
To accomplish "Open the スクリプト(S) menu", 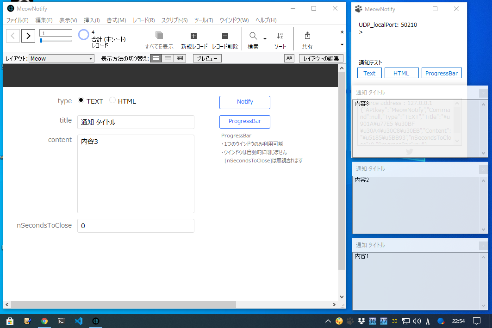I will 174,20.
